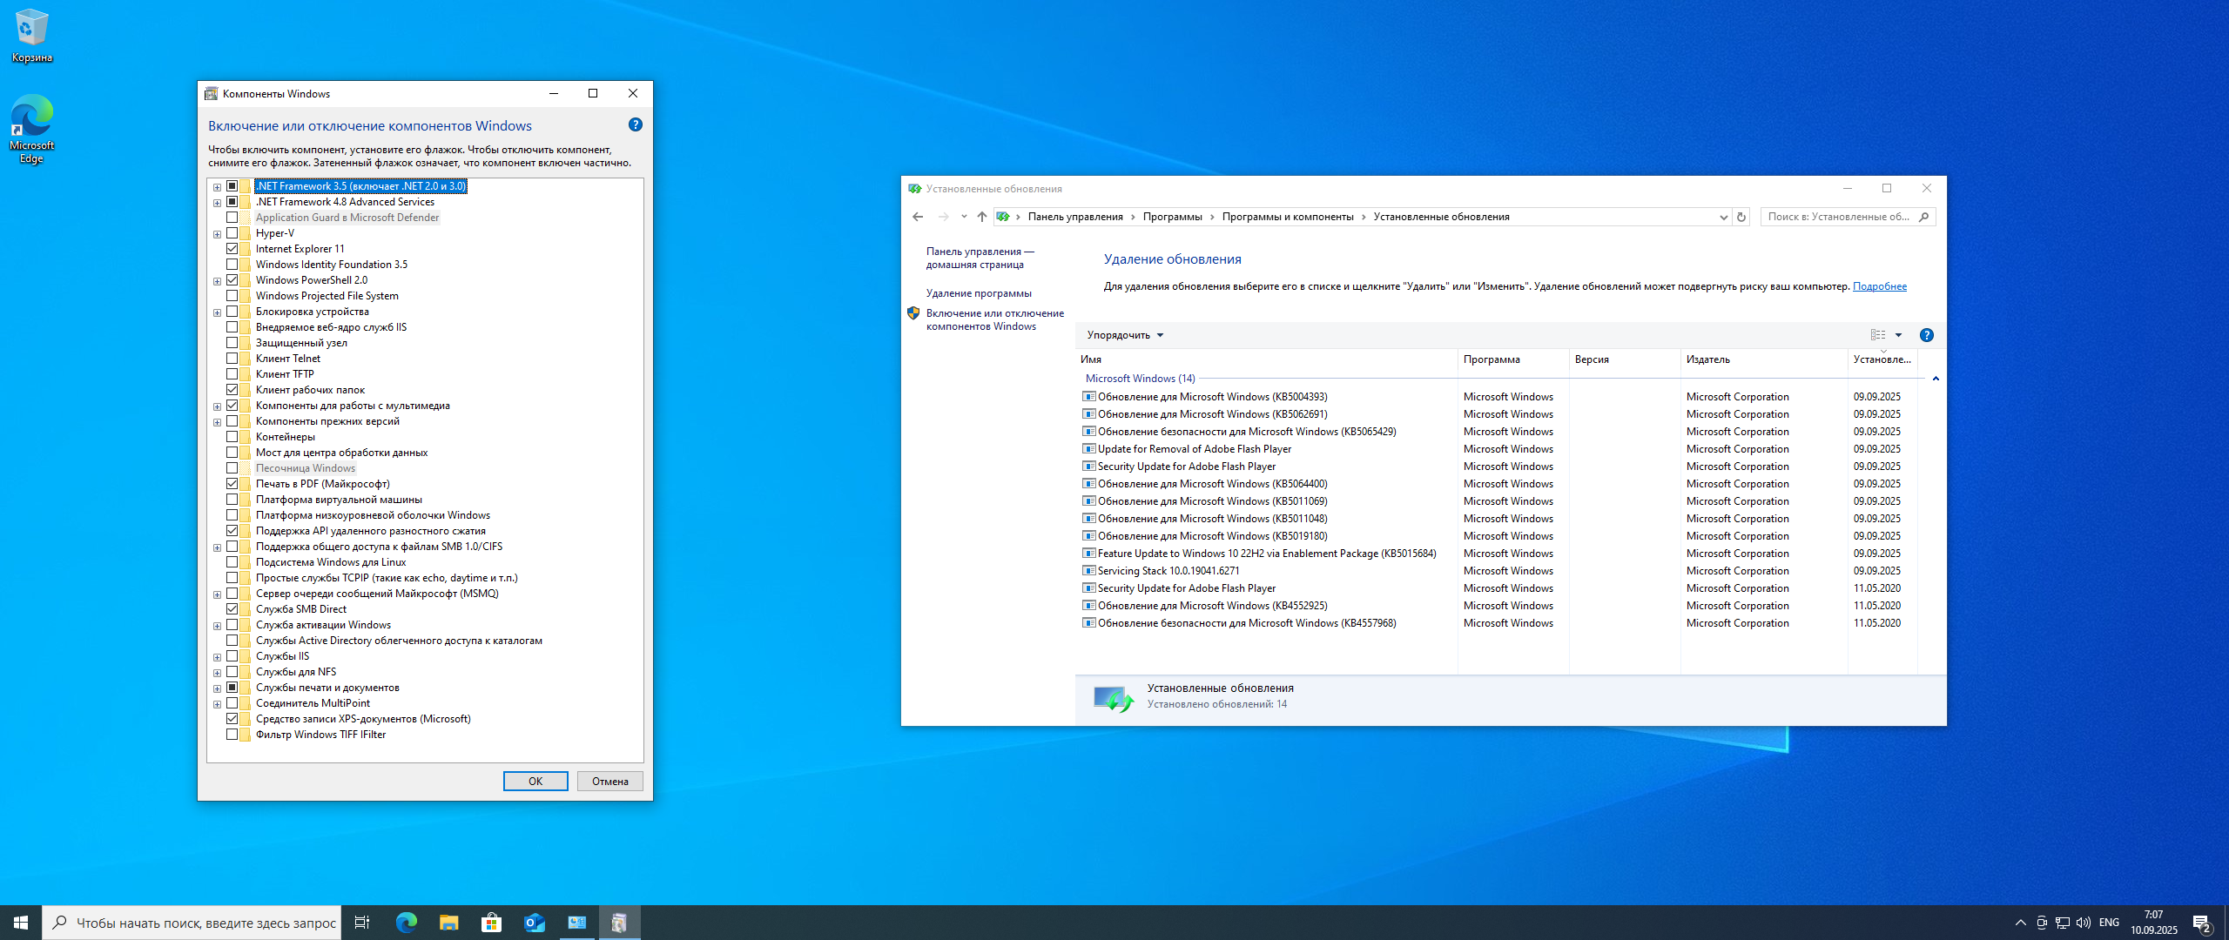Uncheck Служба SMB Direct checkbox
Image resolution: width=2229 pixels, height=940 pixels.
pos(232,609)
